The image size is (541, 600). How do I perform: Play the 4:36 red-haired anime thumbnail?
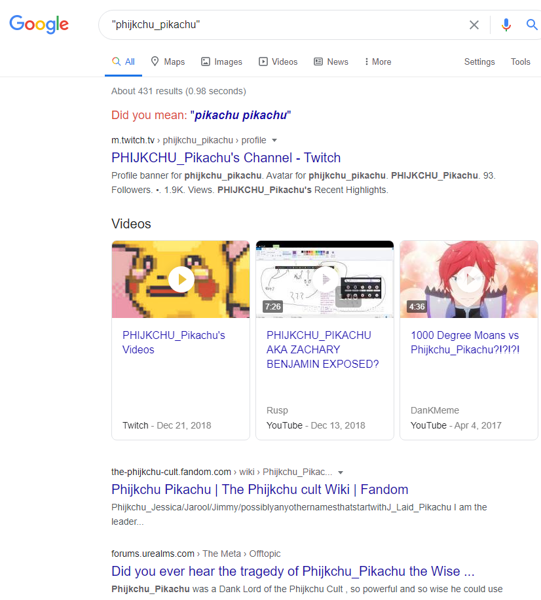pos(469,279)
